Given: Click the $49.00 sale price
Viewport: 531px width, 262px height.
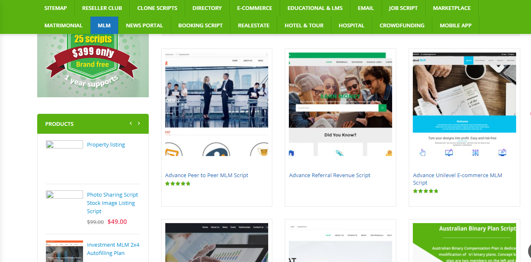Looking at the screenshot, I should [117, 221].
